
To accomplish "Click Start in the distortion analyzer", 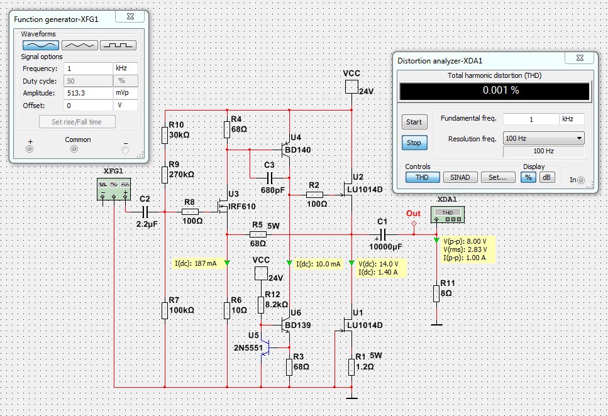I will point(414,122).
